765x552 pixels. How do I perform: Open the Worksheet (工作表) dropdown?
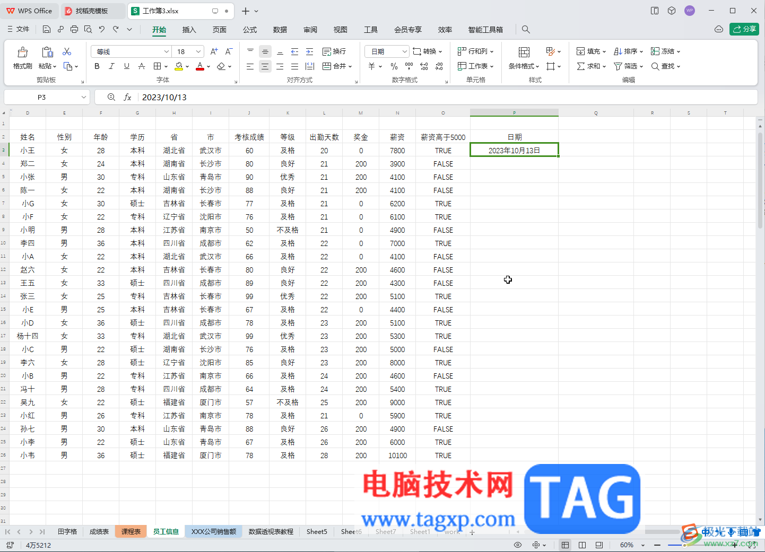pos(476,66)
